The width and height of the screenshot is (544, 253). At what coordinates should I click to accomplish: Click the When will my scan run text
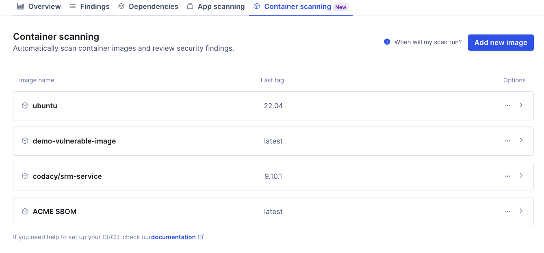(428, 42)
